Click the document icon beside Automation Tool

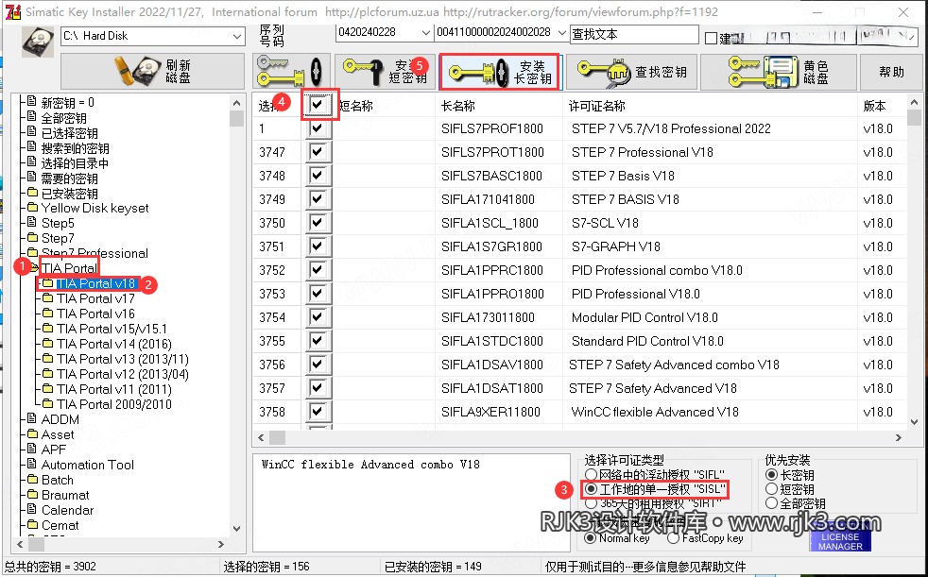tap(32, 464)
